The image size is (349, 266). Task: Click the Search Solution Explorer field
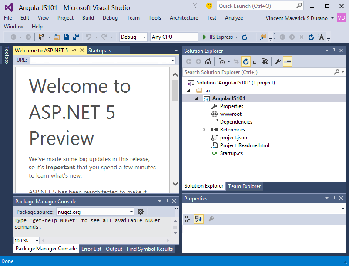(x=258, y=72)
